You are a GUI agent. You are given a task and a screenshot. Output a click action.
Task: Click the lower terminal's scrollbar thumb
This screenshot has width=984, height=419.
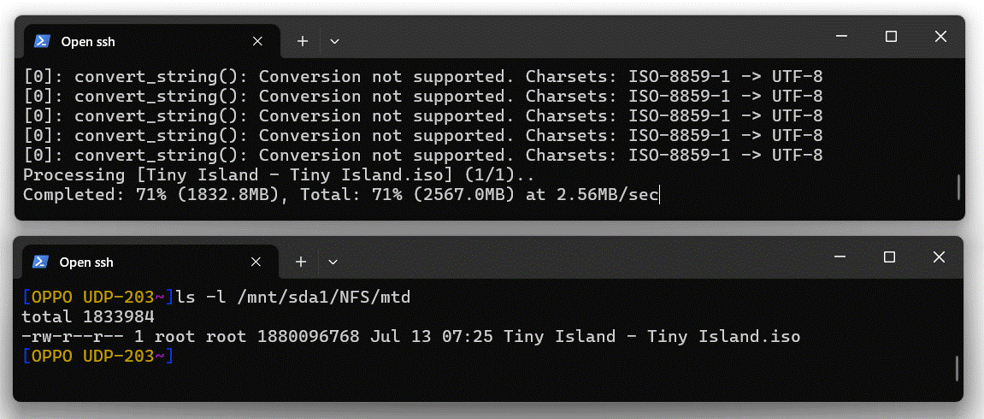(x=957, y=369)
